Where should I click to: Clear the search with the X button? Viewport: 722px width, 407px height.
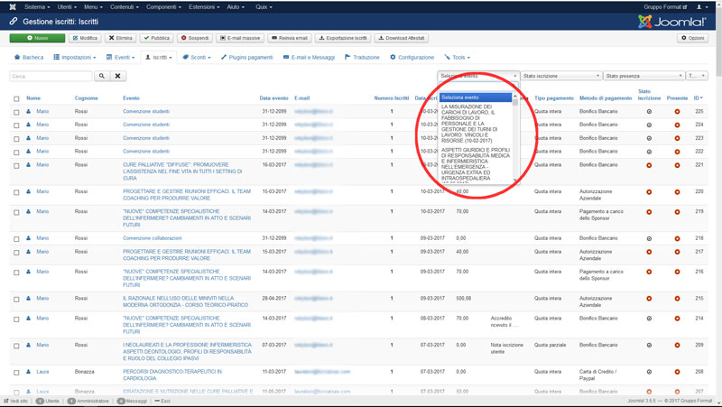[x=118, y=76]
